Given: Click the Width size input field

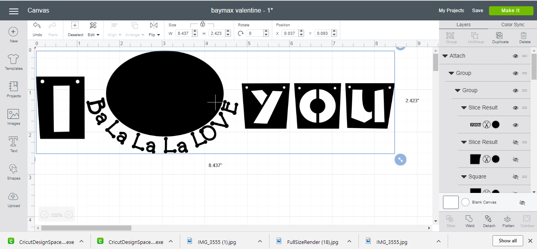Looking at the screenshot, I should 183,33.
